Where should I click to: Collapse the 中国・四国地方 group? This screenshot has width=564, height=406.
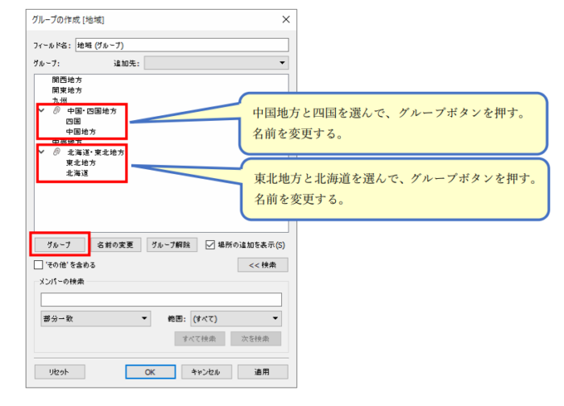tap(42, 110)
